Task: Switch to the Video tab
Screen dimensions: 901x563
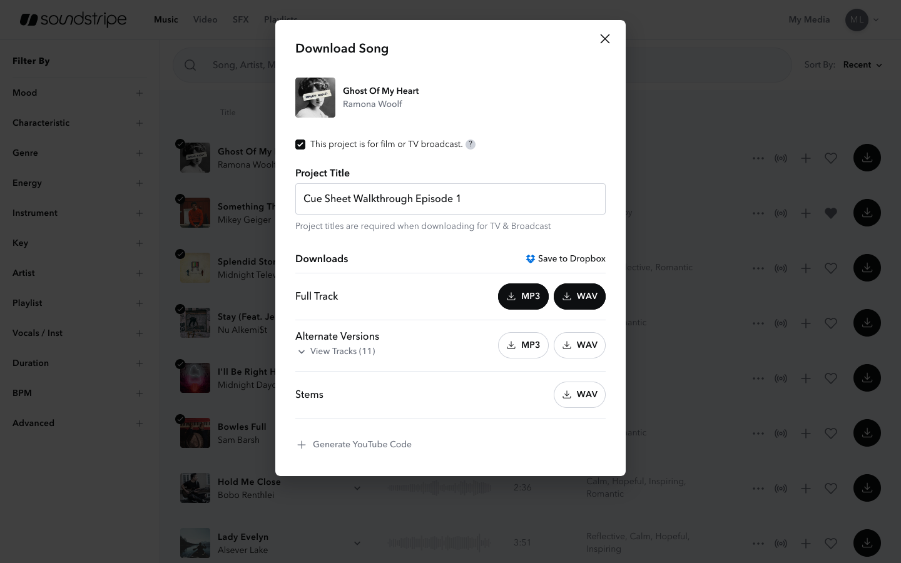Action: (205, 20)
